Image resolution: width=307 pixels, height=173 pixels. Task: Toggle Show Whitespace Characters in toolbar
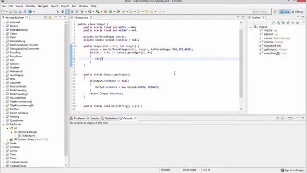click(x=77, y=12)
